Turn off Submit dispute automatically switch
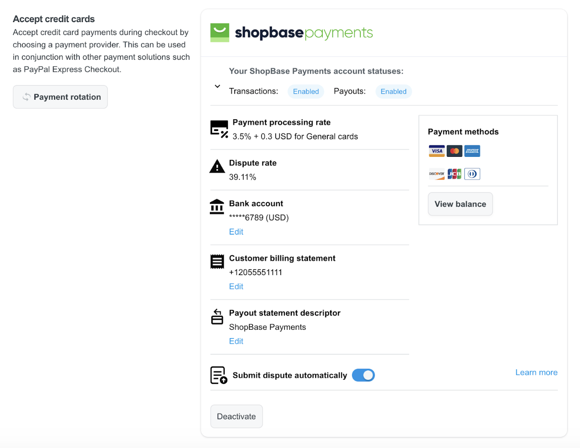Viewport: 580px width, 448px height. (363, 375)
